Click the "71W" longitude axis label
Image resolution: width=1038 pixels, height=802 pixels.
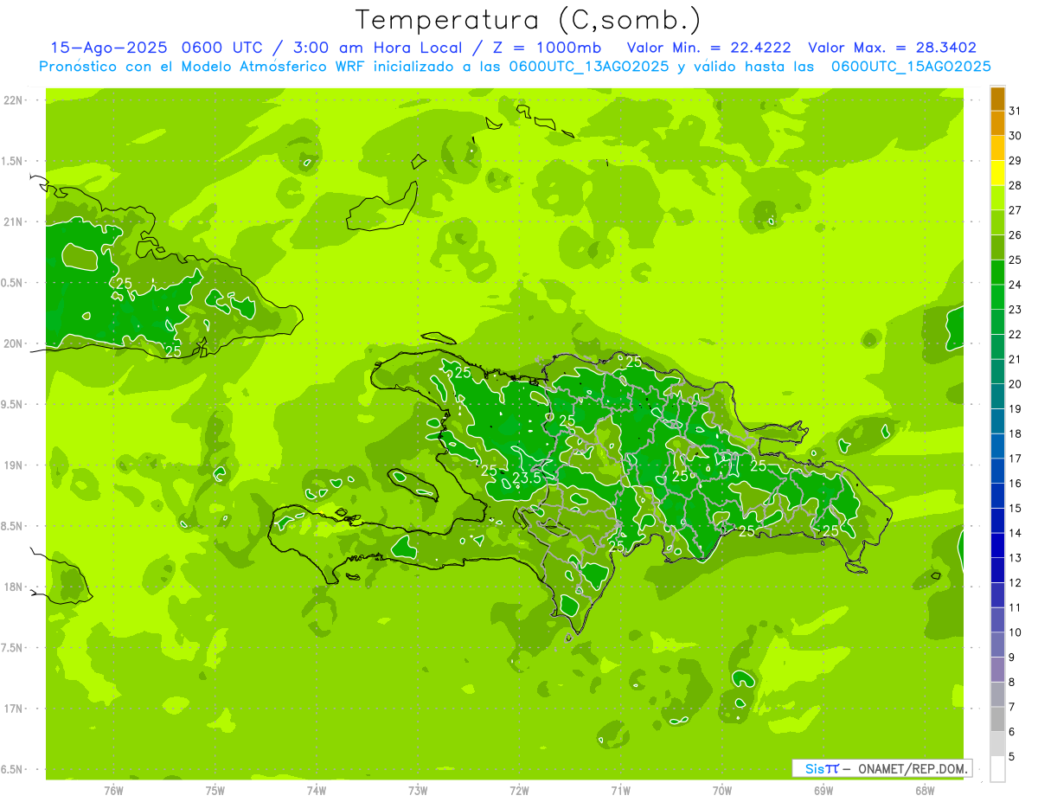tap(620, 790)
